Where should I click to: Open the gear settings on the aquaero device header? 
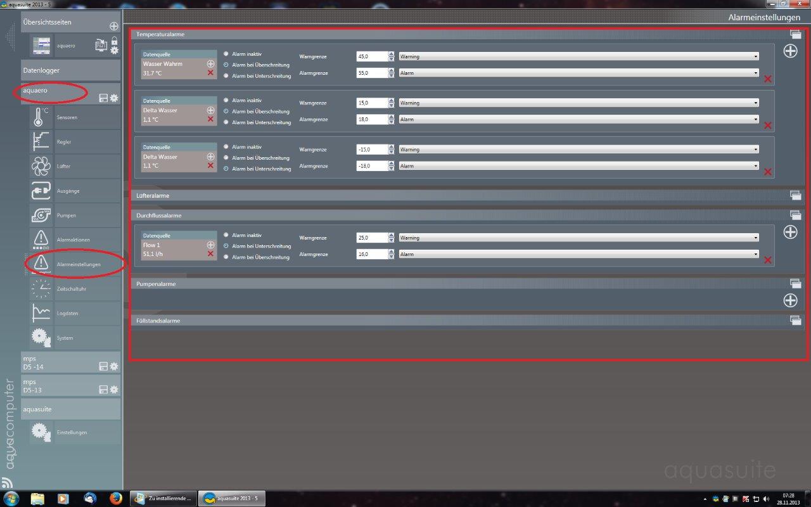pyautogui.click(x=114, y=98)
